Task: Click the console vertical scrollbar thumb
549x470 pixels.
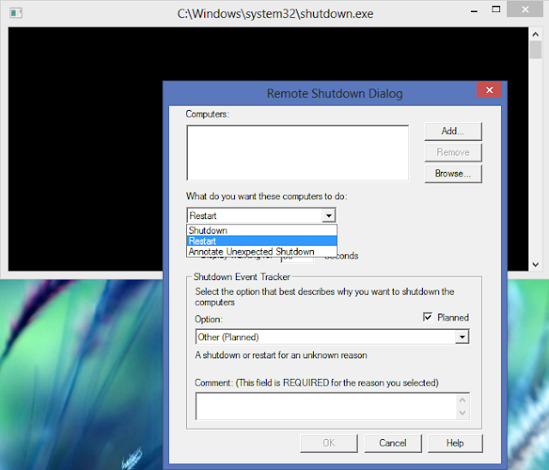Action: point(535,50)
